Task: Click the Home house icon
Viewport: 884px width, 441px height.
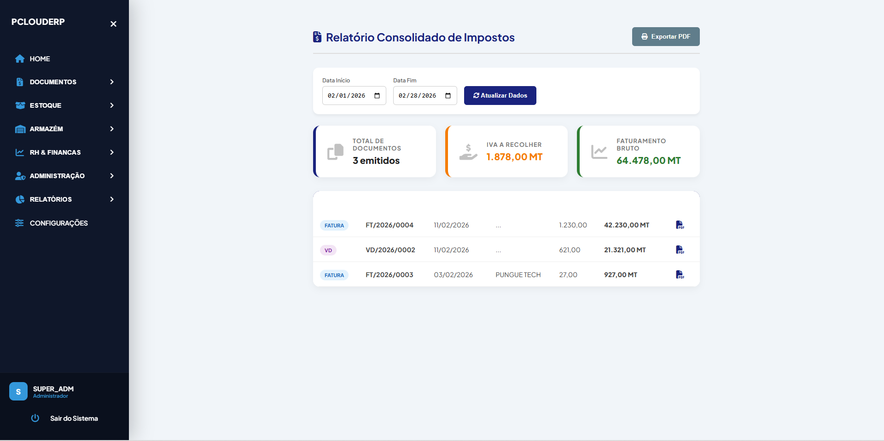Action: pos(20,59)
